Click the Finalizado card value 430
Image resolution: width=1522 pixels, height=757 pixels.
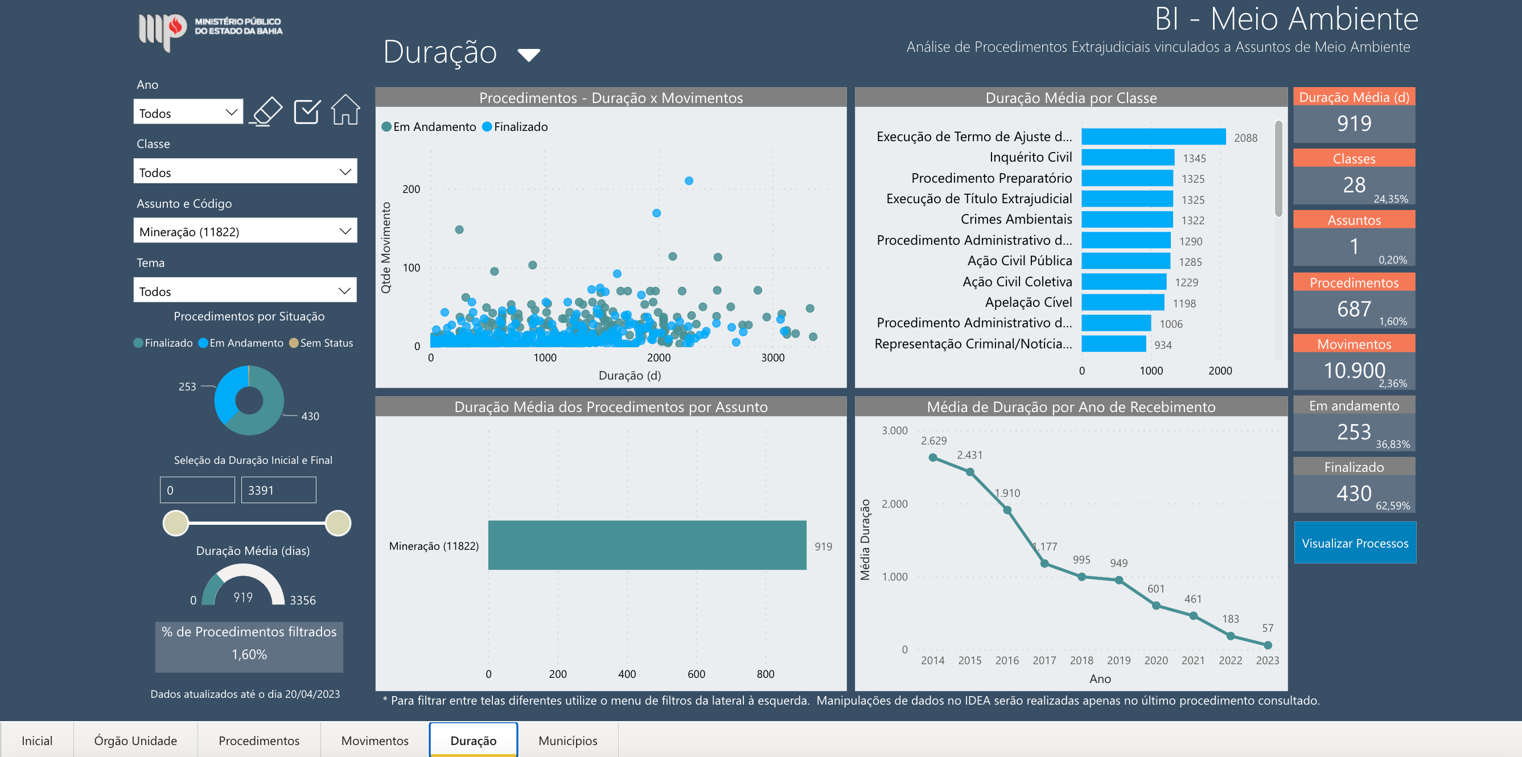coord(1354,493)
